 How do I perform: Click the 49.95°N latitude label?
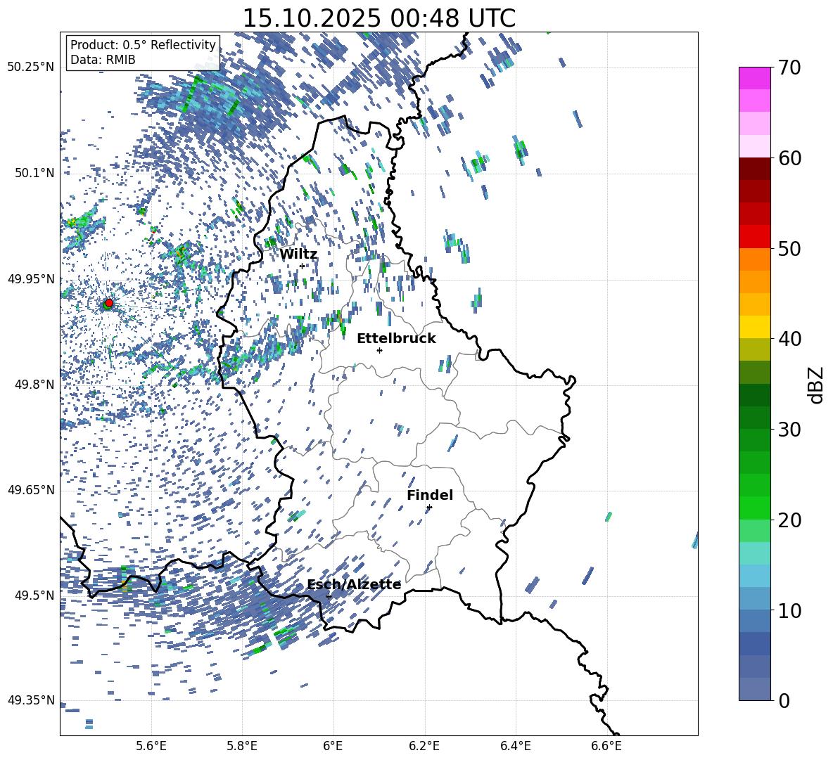(x=31, y=278)
